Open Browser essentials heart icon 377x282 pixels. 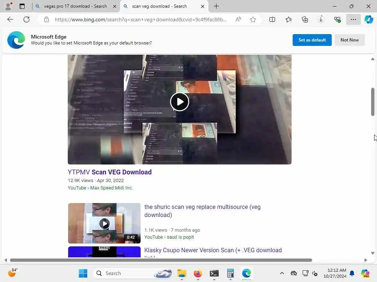pyautogui.click(x=337, y=19)
